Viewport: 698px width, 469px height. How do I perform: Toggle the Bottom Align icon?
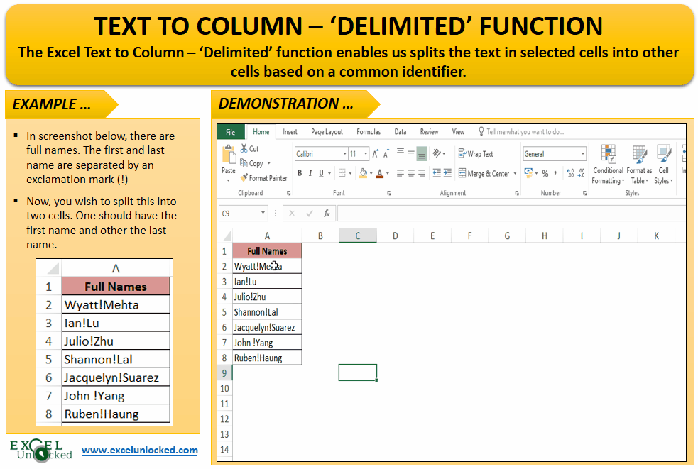coord(422,153)
